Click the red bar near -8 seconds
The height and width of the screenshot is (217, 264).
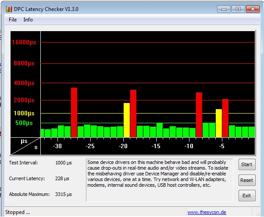click(x=199, y=114)
